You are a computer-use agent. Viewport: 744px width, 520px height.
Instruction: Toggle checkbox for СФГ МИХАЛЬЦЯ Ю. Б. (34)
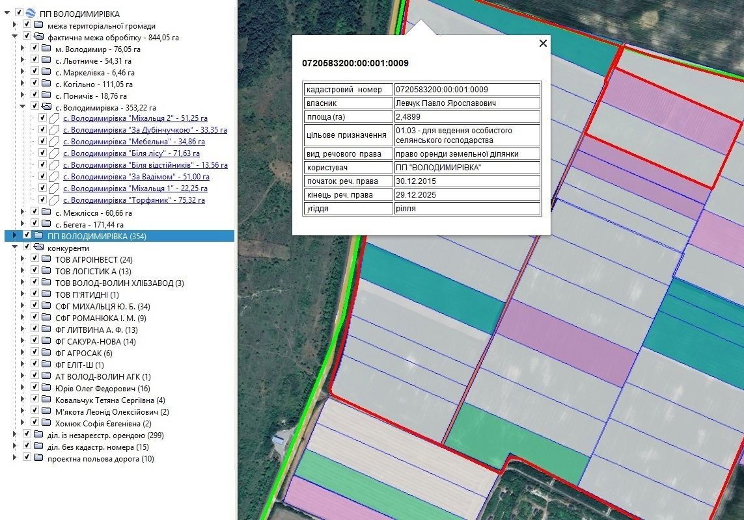tap(34, 306)
